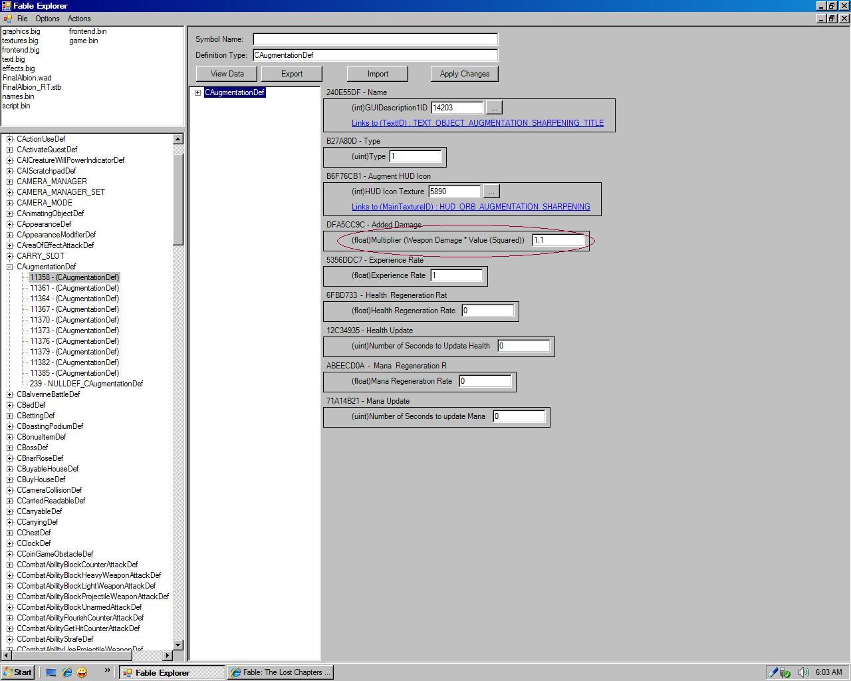Expand quick launch overflow chevron
Screen dimensions: 851x681
(x=107, y=672)
